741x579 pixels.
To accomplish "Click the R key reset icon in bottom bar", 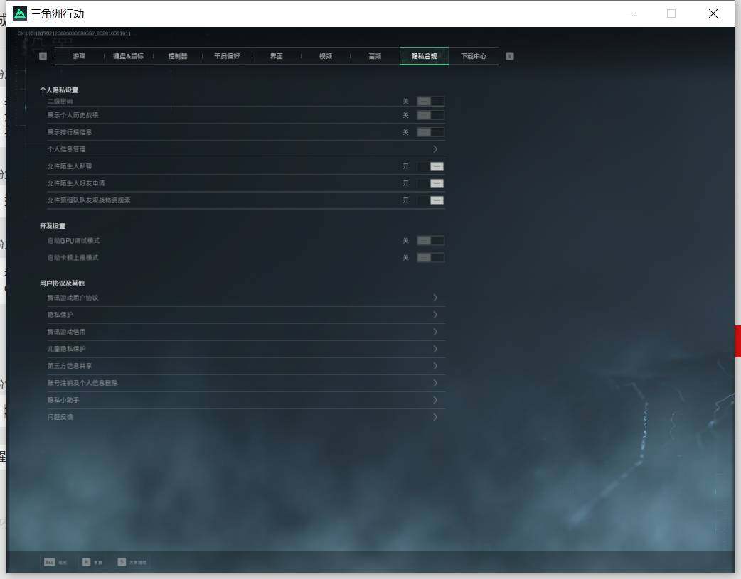I will (86, 562).
